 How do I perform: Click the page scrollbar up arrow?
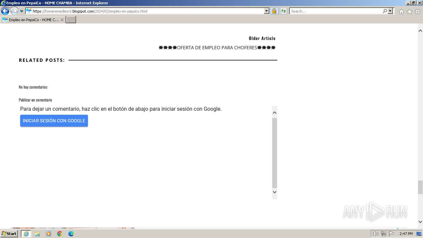420,31
